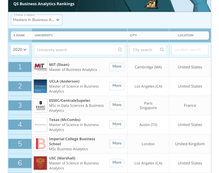Image resolution: width=219 pixels, height=173 pixels.
Task: Click rank number 3 cell
Action: 20,105
